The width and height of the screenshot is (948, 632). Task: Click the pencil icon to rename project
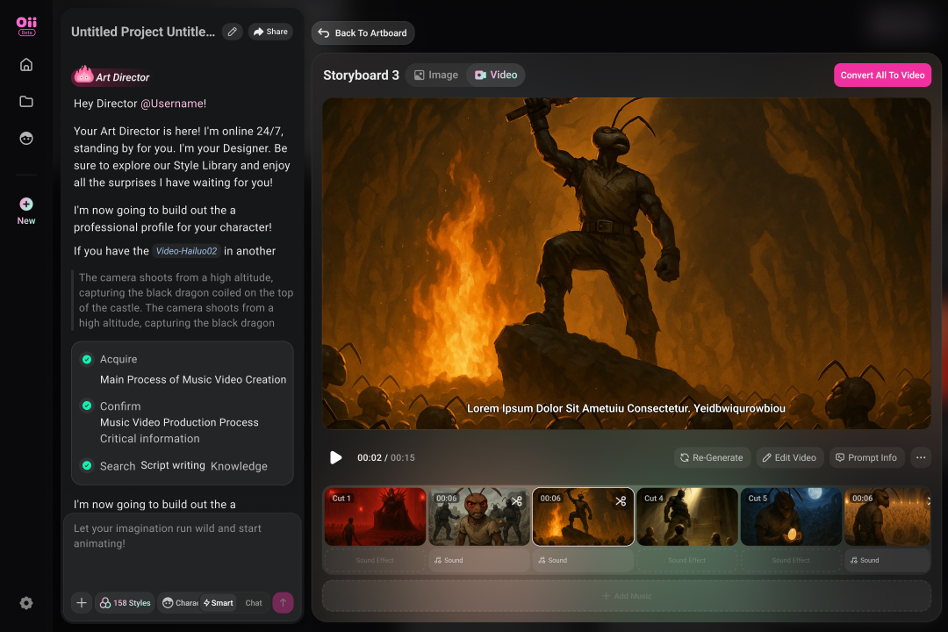pyautogui.click(x=232, y=32)
